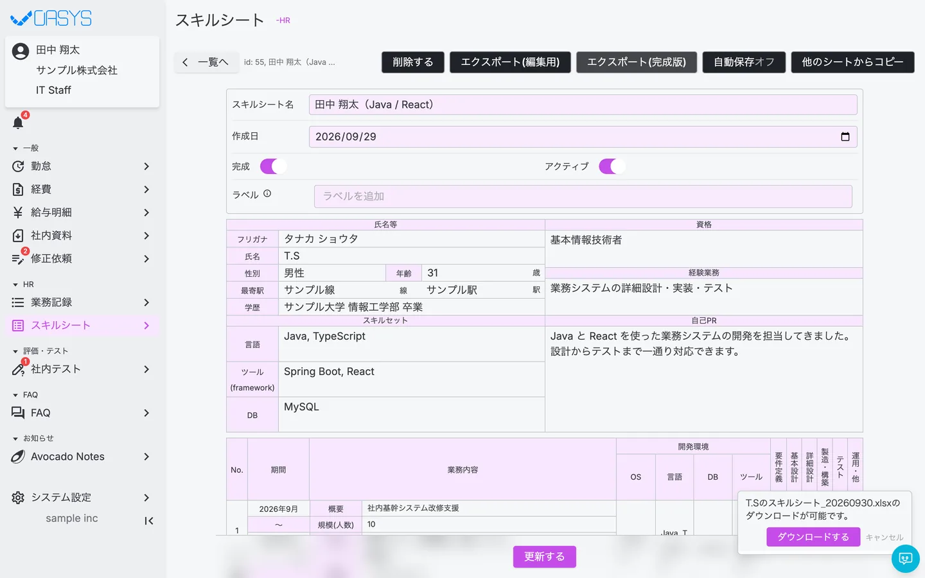Toggle the アクティブ switch

[x=612, y=166]
